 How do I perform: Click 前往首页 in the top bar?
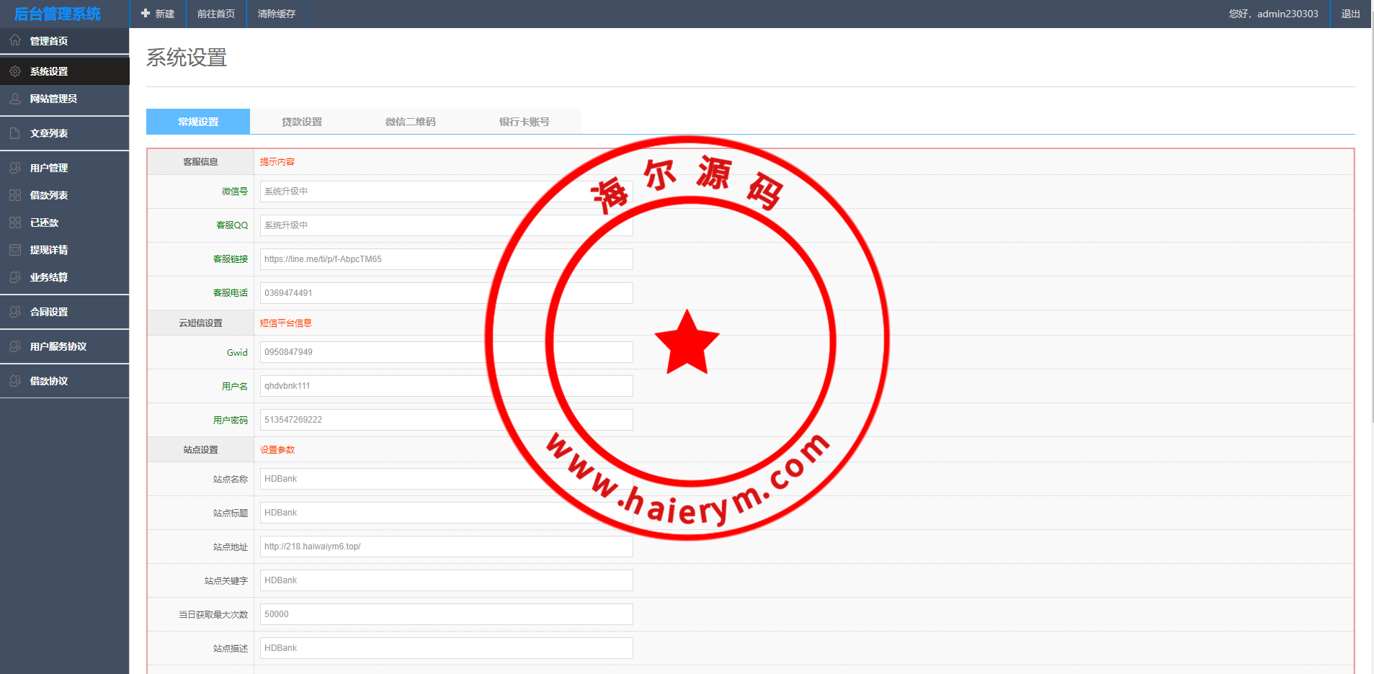[x=216, y=14]
